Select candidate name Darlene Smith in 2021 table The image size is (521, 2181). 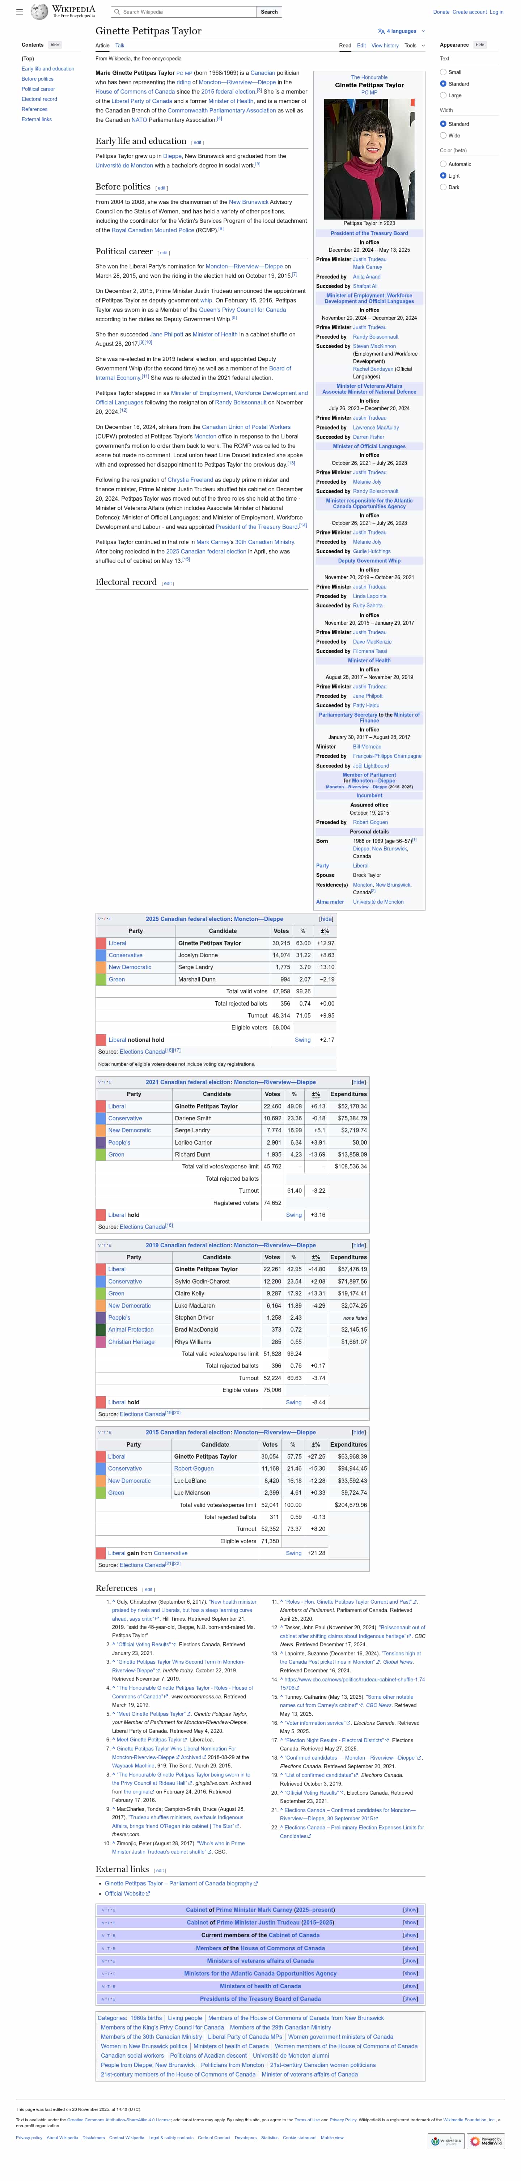(193, 1119)
